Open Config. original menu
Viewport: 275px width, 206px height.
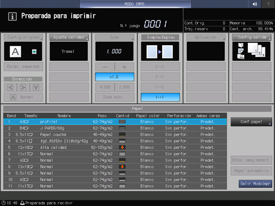pyautogui.click(x=23, y=37)
